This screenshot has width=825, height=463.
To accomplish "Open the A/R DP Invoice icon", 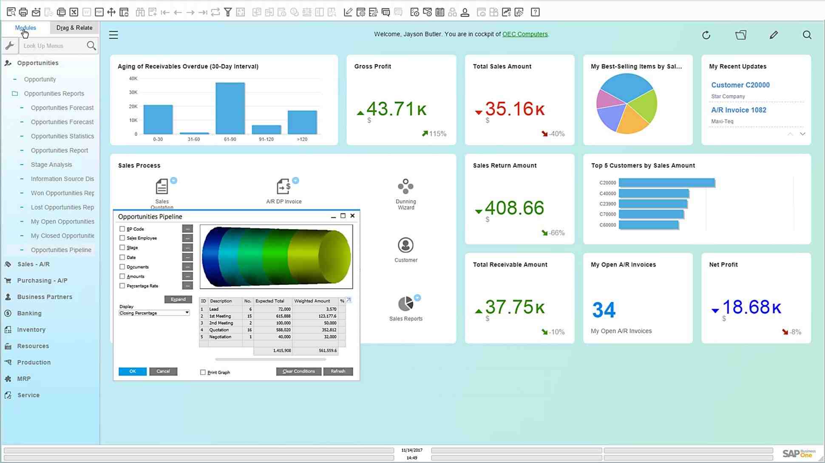I will 284,186.
